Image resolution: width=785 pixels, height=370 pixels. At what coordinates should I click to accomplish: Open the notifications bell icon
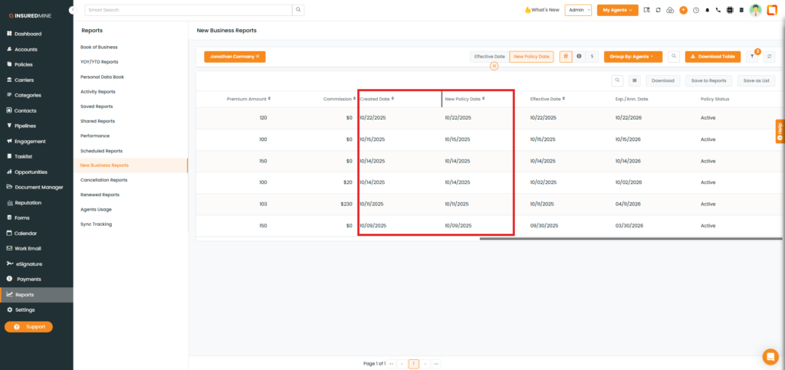click(x=707, y=10)
